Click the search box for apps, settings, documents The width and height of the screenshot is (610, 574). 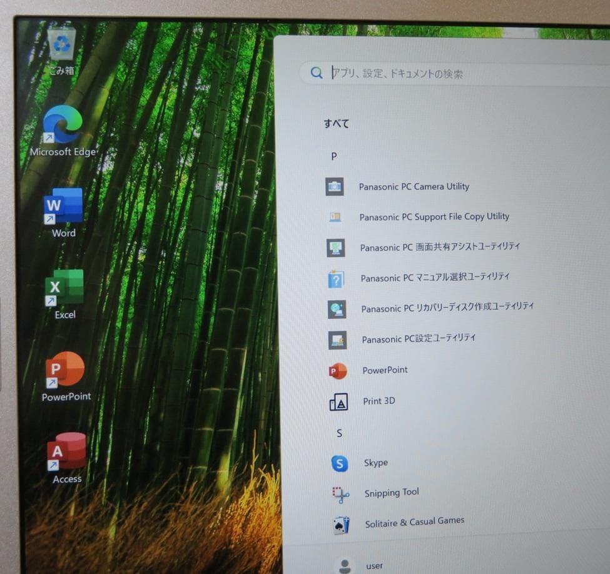(x=455, y=73)
